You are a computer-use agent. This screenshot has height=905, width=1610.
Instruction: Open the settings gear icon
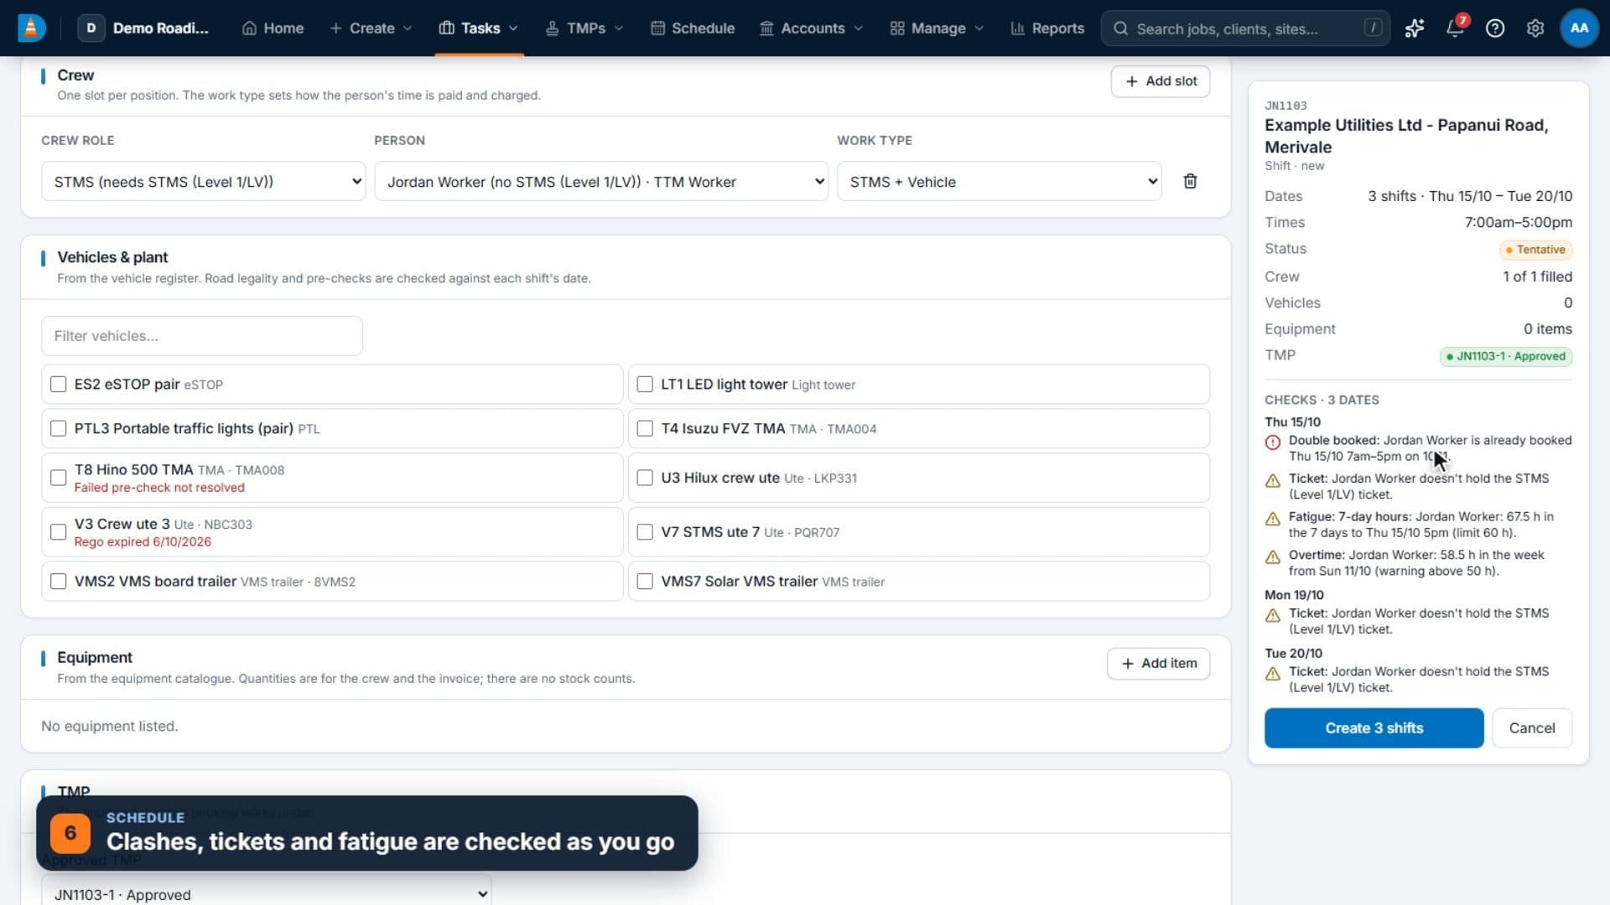(1535, 28)
